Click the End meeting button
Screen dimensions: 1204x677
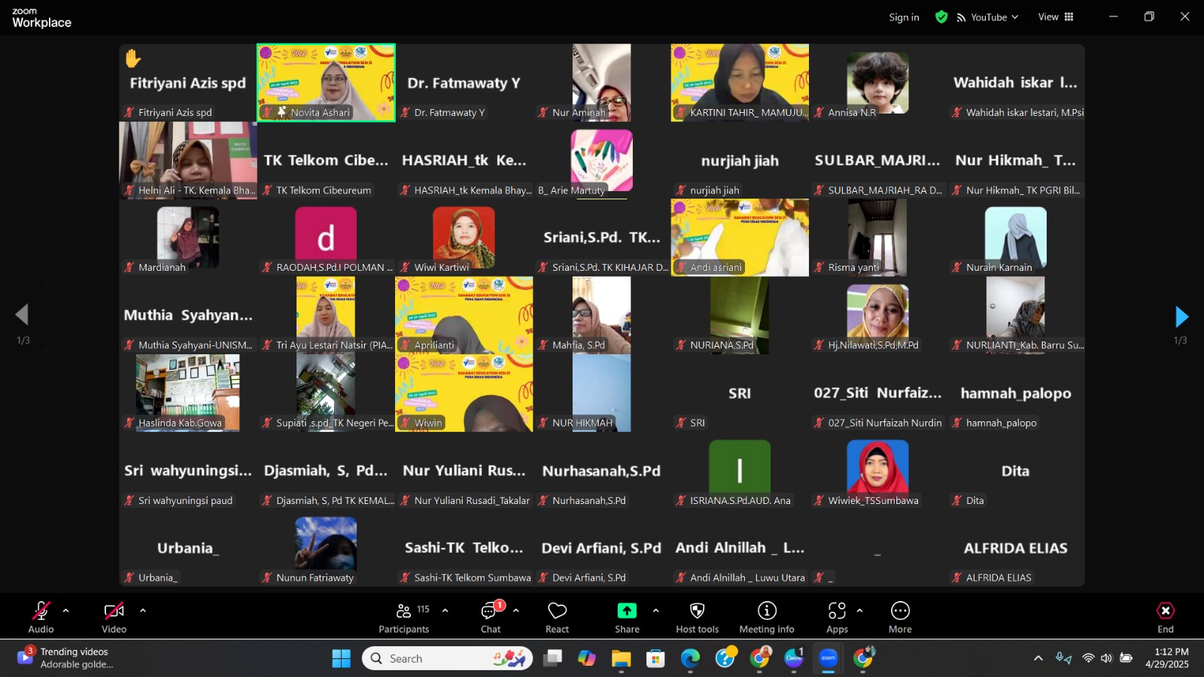click(1165, 617)
